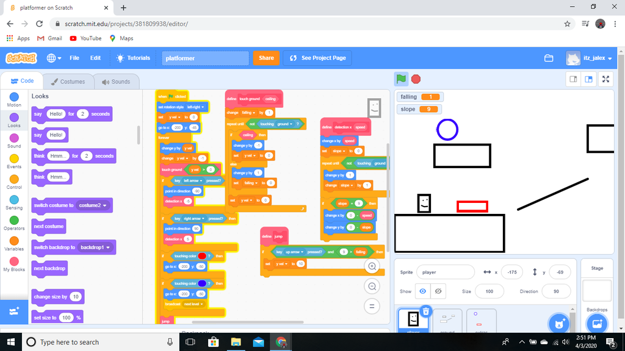Open Mail app from the taskbar
The image size is (625, 351).
(x=258, y=342)
